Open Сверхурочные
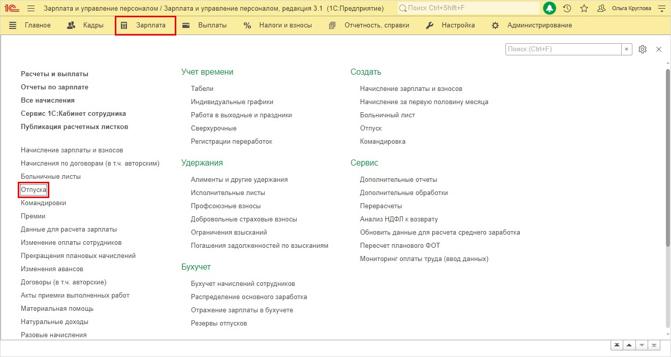671x357 pixels. click(214, 128)
